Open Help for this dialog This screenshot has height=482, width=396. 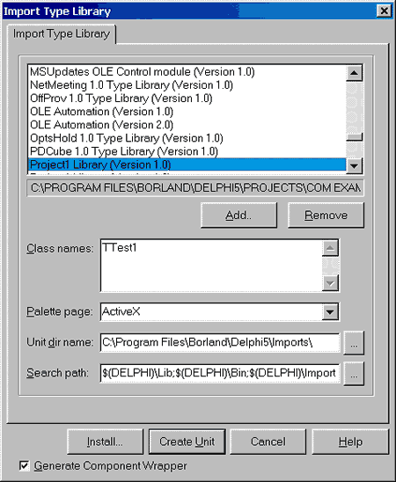(351, 442)
